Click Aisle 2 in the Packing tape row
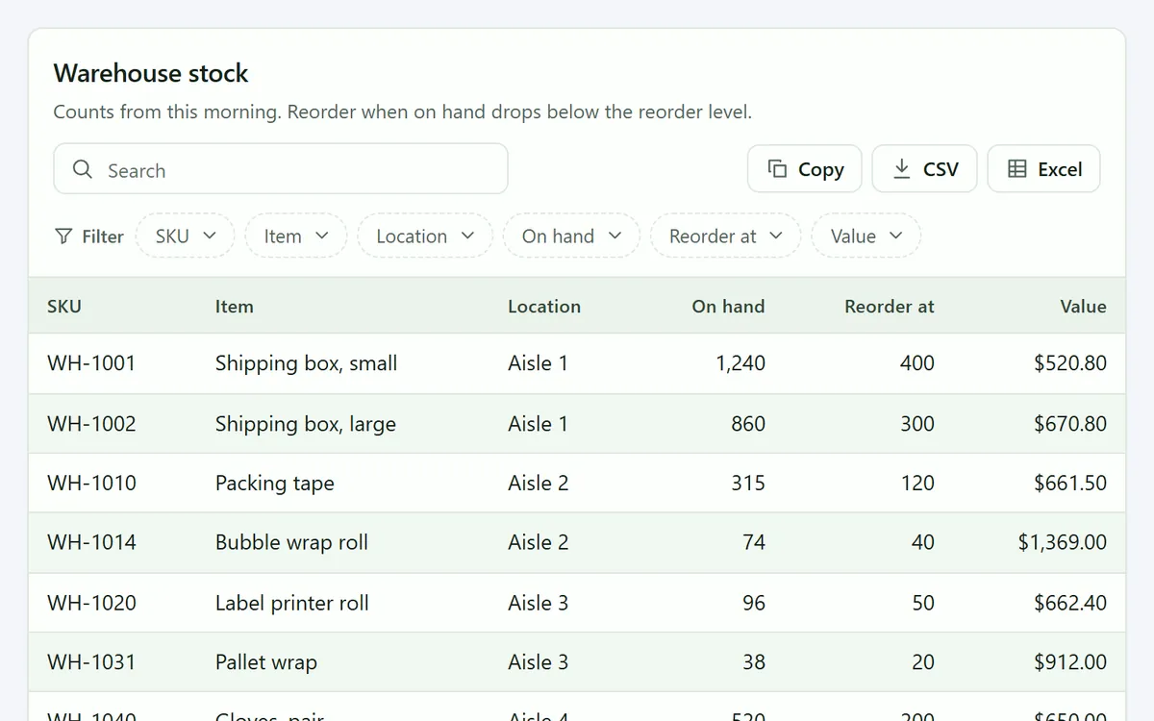Screen dimensions: 1154x721 (539, 483)
